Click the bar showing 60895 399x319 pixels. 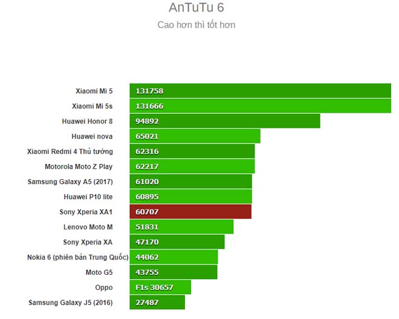(x=191, y=197)
